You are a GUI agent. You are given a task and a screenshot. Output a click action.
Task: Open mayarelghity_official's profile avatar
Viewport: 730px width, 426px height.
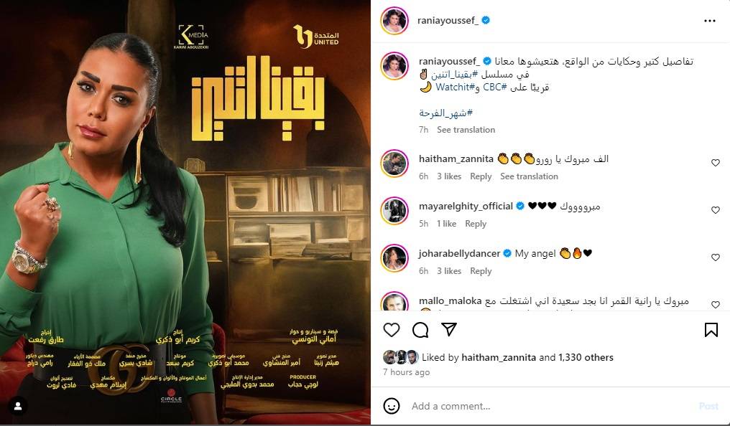click(x=394, y=210)
